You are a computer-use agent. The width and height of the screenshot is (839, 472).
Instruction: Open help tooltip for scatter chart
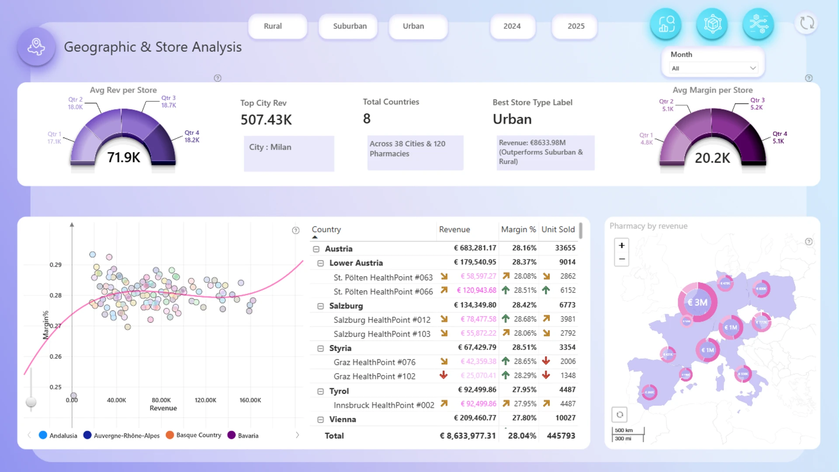click(x=296, y=230)
